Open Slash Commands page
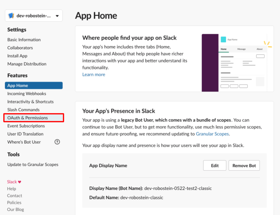Viewport: 280px width, 215px height. [23, 110]
